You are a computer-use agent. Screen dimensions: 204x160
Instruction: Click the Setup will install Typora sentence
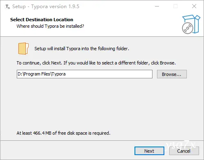tap(82, 49)
